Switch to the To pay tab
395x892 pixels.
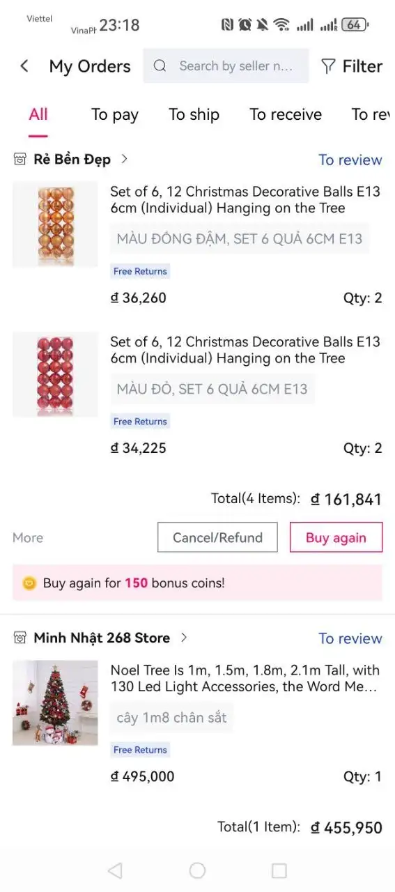point(115,115)
